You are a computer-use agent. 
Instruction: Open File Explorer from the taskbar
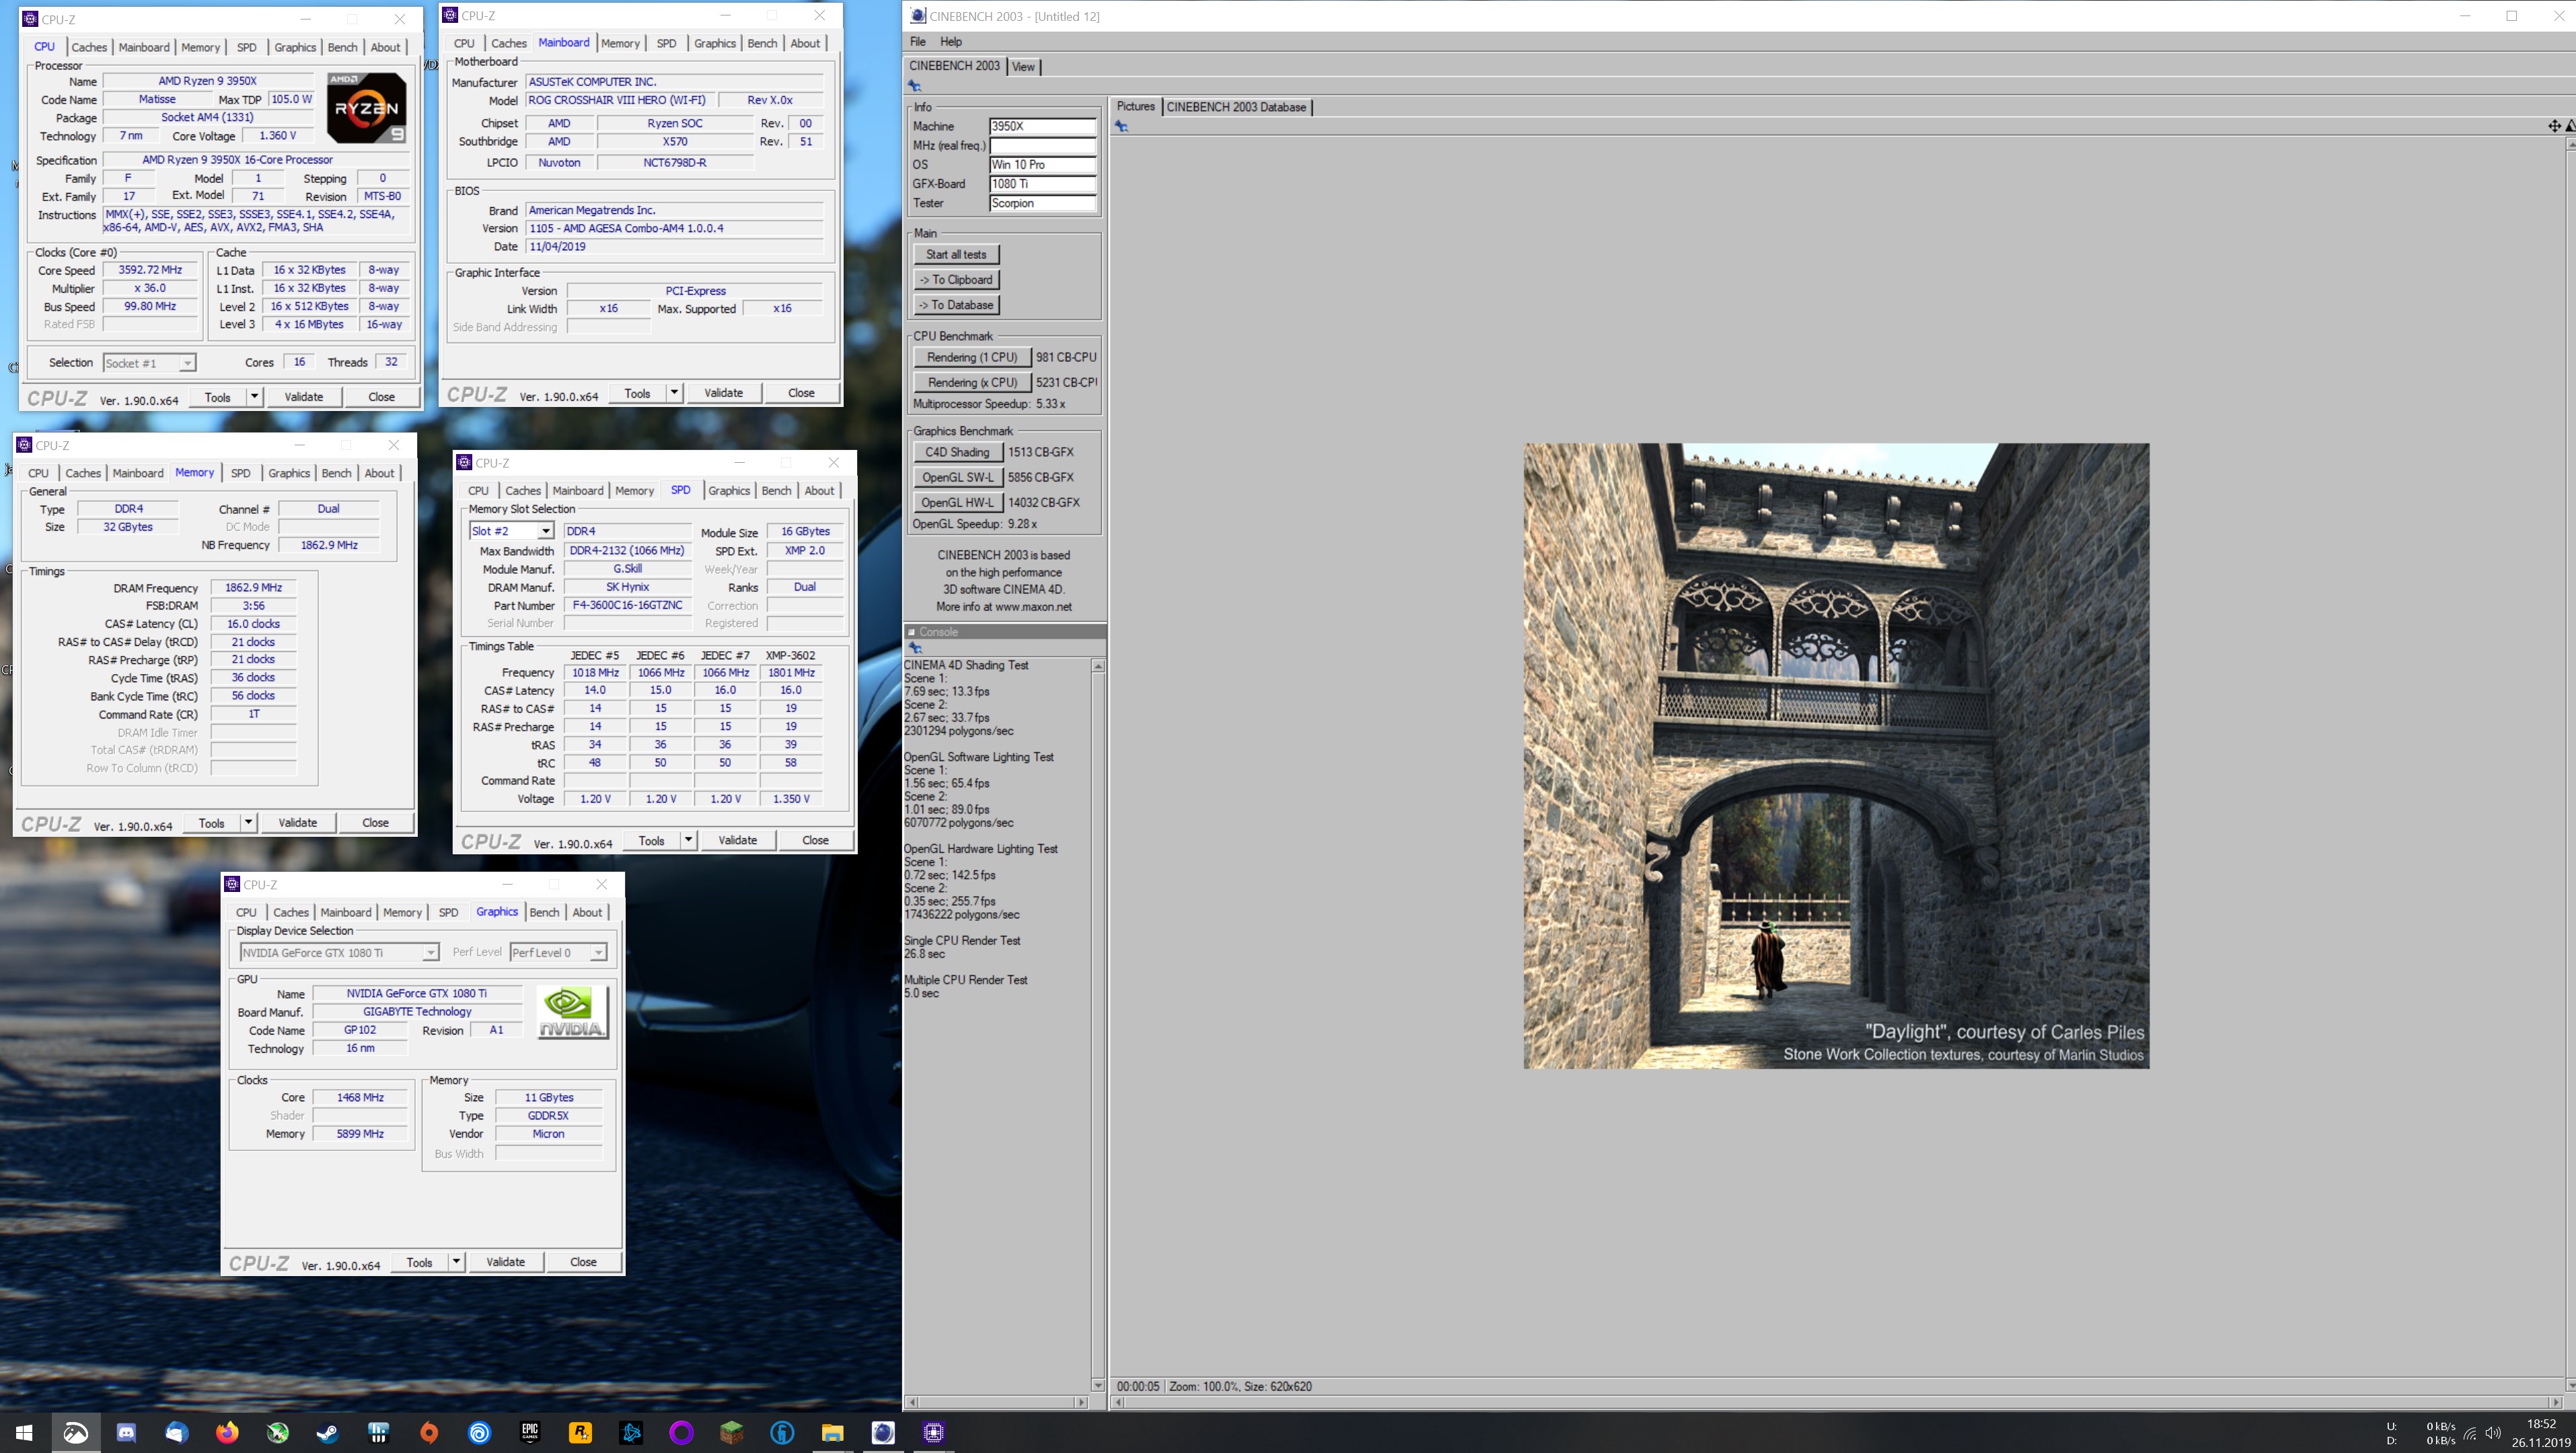pyautogui.click(x=832, y=1432)
